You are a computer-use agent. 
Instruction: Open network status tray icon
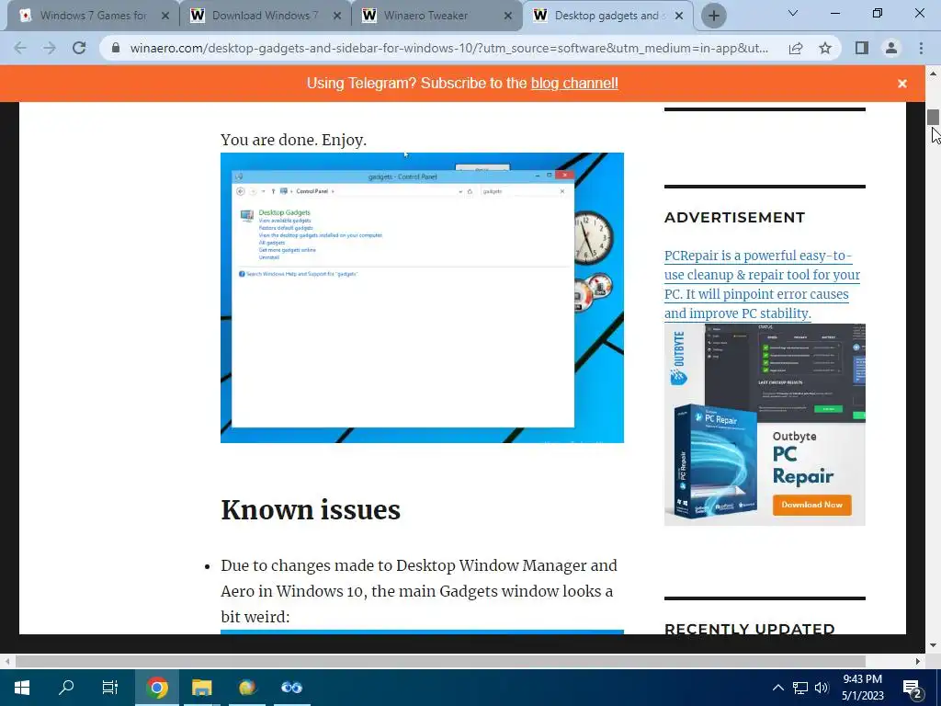click(800, 688)
